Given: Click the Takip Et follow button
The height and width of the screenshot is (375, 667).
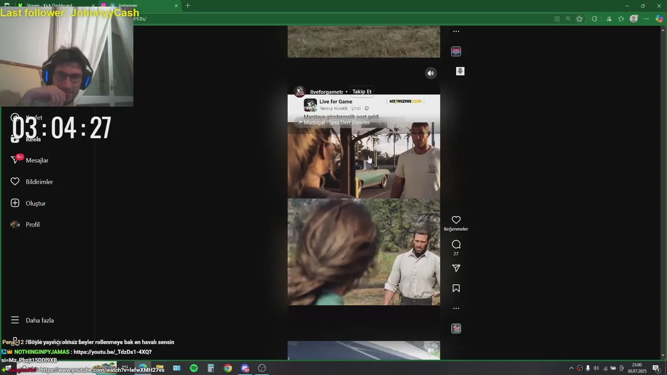Looking at the screenshot, I should coord(362,92).
